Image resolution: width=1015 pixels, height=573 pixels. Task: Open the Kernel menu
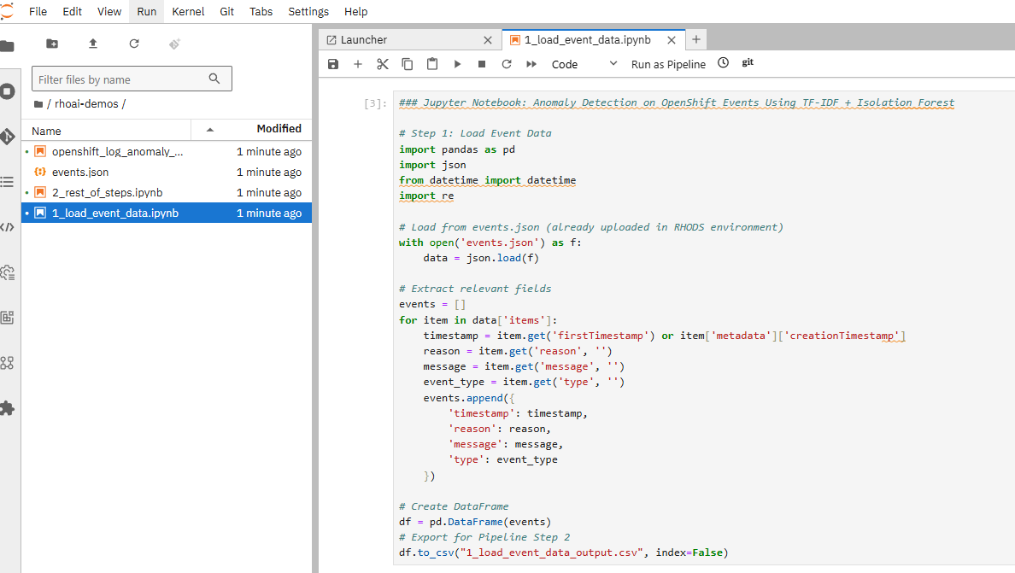(x=188, y=12)
